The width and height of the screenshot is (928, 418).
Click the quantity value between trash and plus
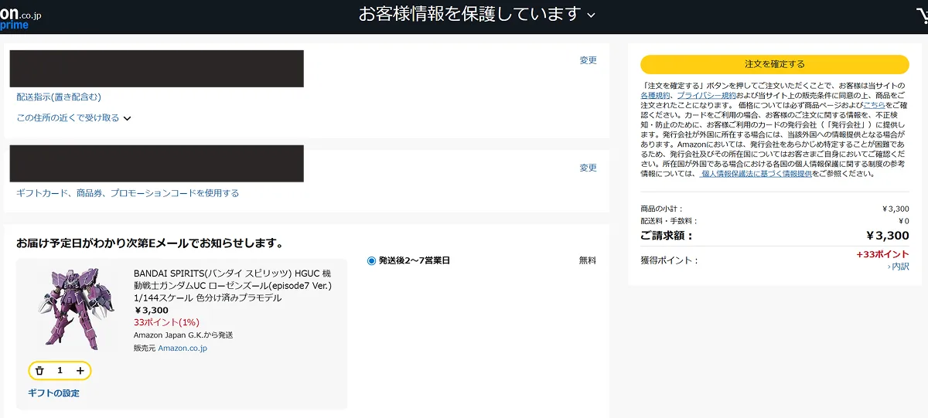click(60, 371)
